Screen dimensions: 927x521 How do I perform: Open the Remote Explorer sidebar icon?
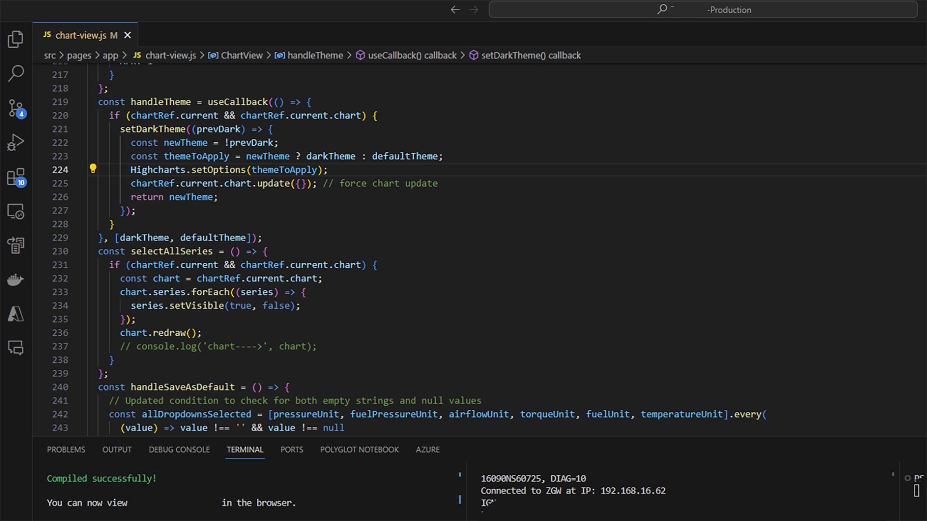16,211
